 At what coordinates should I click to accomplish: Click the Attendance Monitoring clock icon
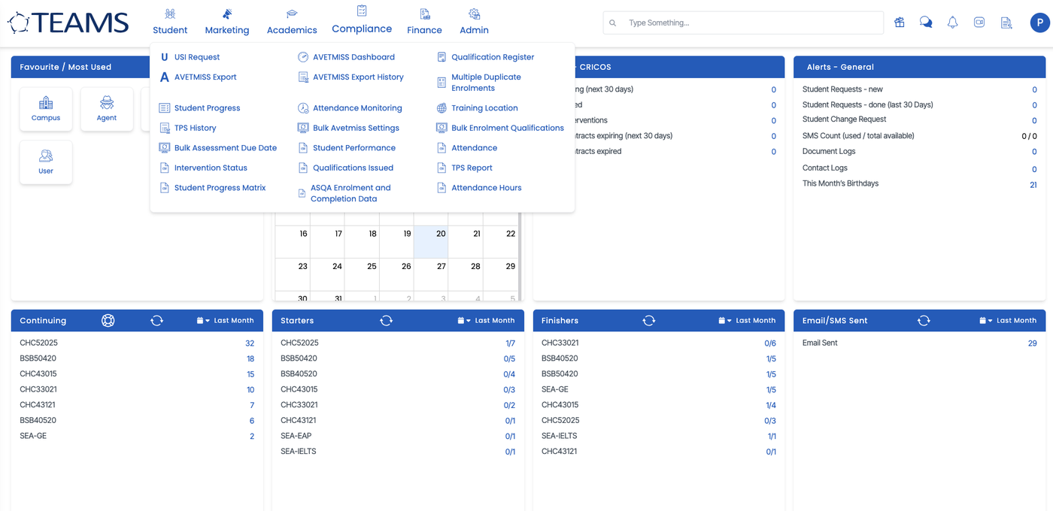tap(303, 108)
